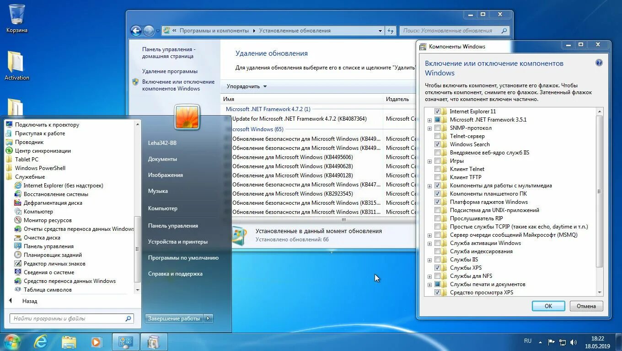622x351 pixels.
Task: Click the Имя column header
Action: (x=302, y=99)
